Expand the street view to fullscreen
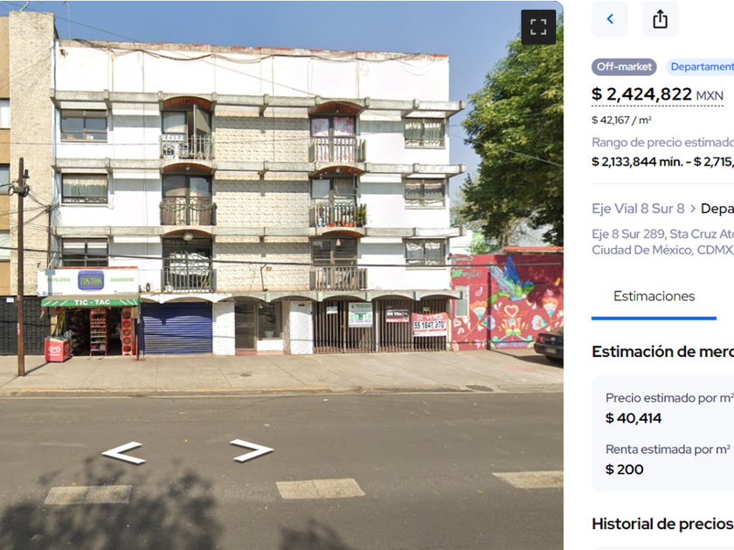734x550 pixels. click(x=538, y=27)
